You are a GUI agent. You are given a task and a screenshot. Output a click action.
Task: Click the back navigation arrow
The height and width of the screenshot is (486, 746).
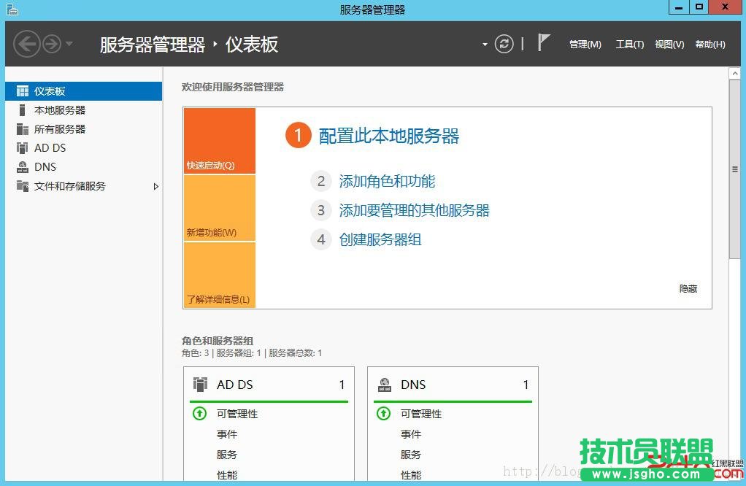pos(27,44)
